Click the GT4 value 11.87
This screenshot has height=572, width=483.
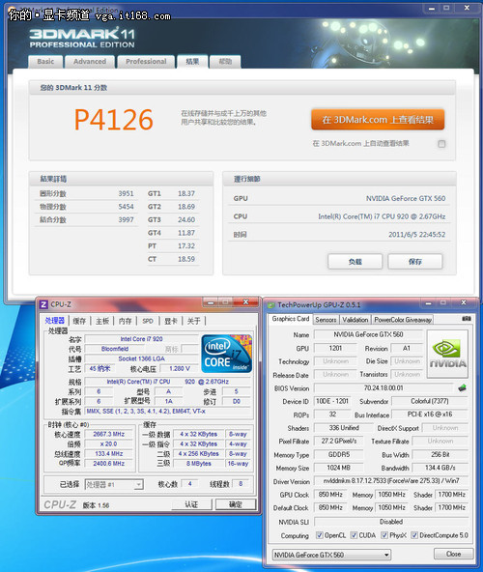pyautogui.click(x=186, y=233)
